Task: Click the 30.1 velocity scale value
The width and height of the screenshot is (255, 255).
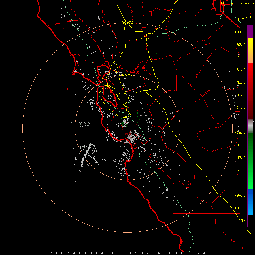Action: coord(241,95)
